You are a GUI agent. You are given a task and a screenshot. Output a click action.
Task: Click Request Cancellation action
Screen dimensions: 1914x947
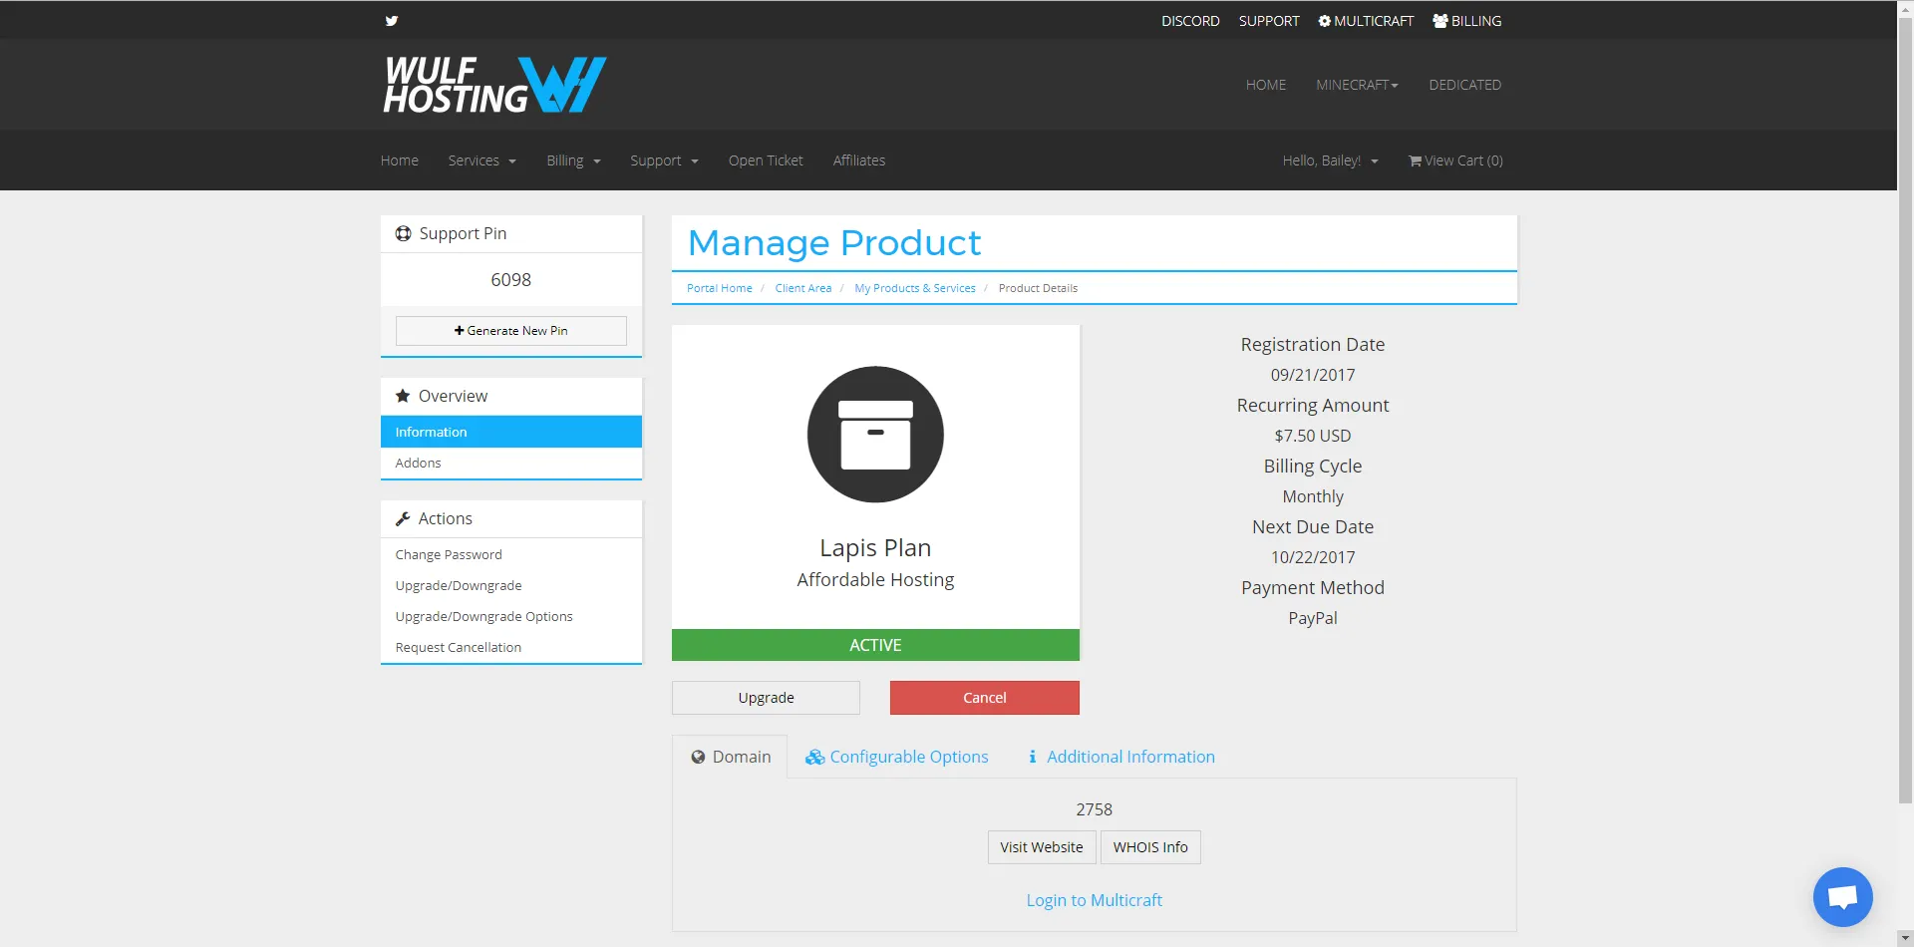point(459,647)
